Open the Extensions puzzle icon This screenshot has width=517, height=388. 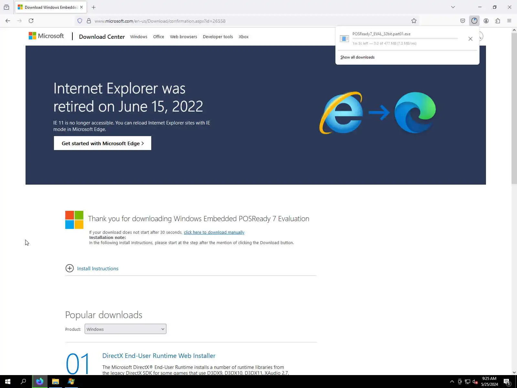(x=498, y=21)
